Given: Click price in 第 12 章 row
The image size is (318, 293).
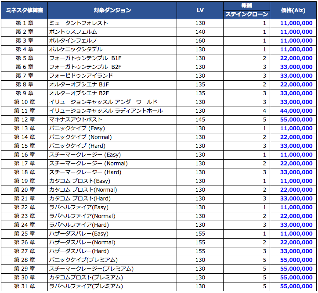Looking at the screenshot, I should (293, 120).
